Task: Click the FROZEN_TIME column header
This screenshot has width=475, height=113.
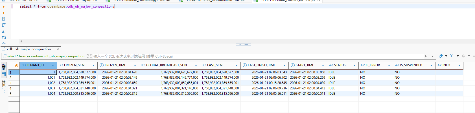Action: click(115, 65)
